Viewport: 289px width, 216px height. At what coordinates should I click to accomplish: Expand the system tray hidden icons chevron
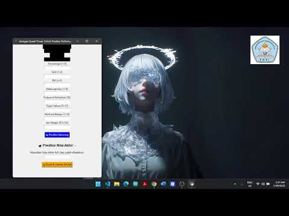coord(235,184)
